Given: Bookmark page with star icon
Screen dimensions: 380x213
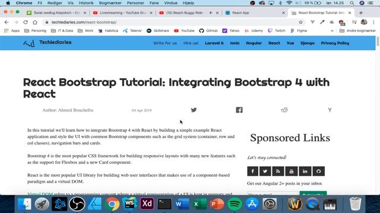Looking at the screenshot, I should 301,22.
